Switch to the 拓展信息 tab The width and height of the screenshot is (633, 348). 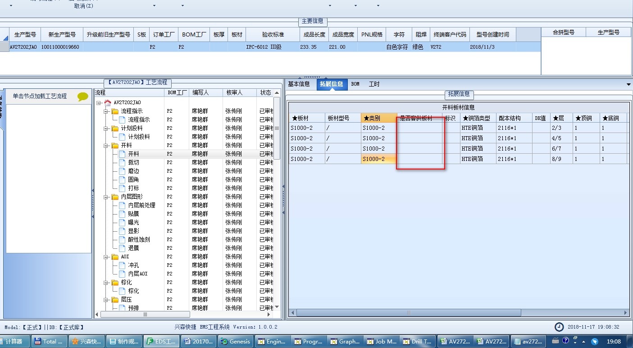click(332, 84)
